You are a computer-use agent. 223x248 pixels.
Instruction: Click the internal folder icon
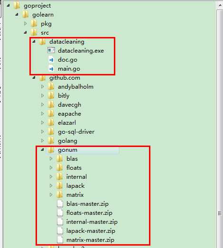(59, 177)
